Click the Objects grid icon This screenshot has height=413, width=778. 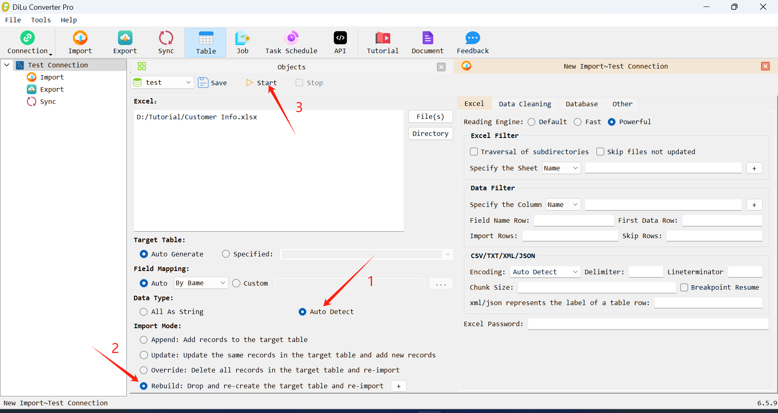click(x=142, y=67)
